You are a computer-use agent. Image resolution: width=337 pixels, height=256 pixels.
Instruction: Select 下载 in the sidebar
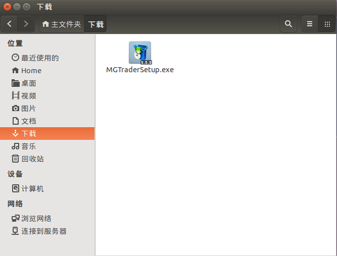pyautogui.click(x=28, y=134)
